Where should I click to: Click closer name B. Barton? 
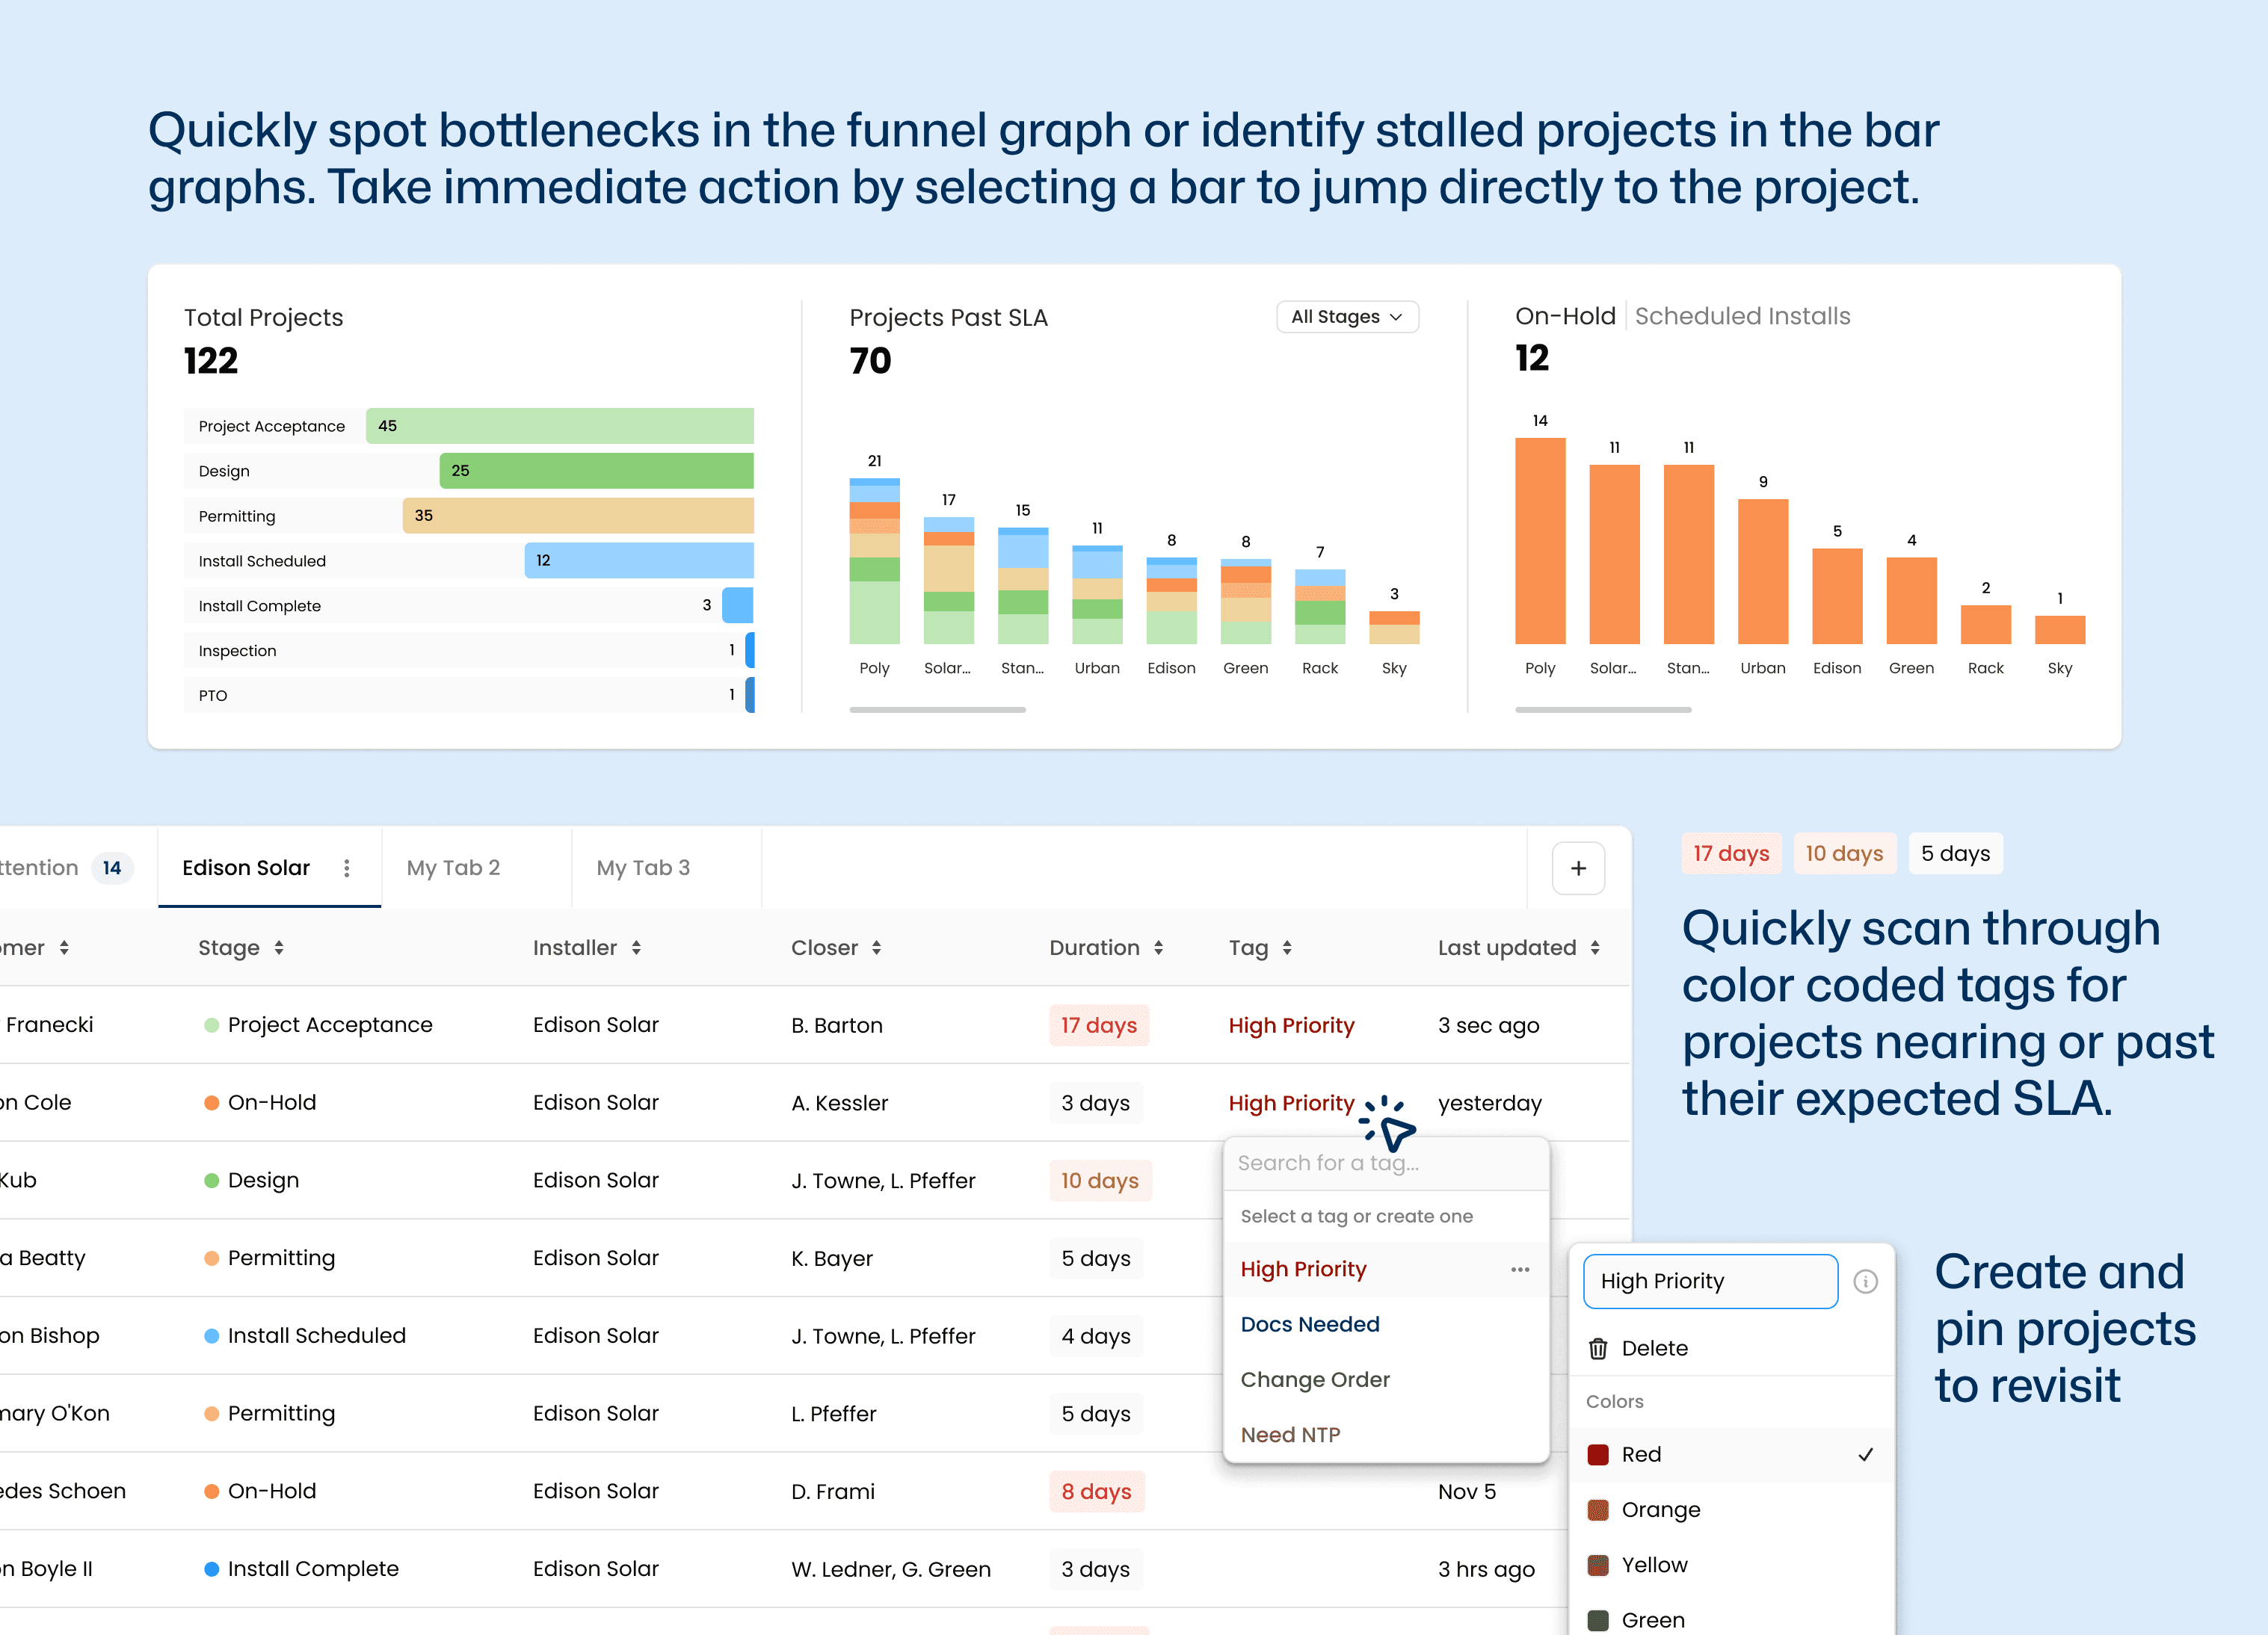tap(836, 1025)
